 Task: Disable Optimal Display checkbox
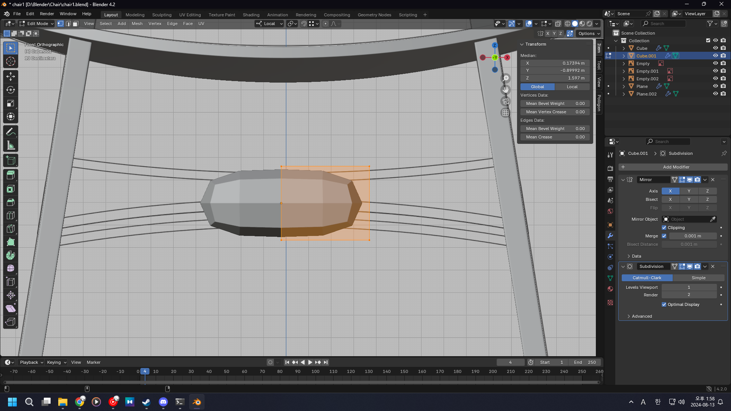664,304
